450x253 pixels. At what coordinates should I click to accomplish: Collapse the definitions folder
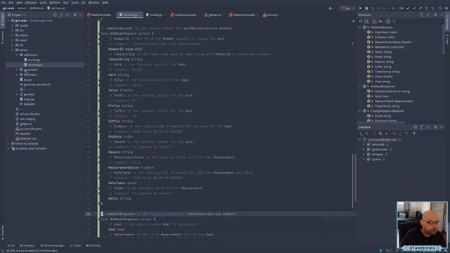[17, 55]
